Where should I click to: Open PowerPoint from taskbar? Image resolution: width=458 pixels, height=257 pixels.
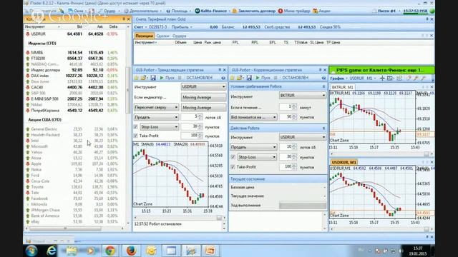[210, 251]
